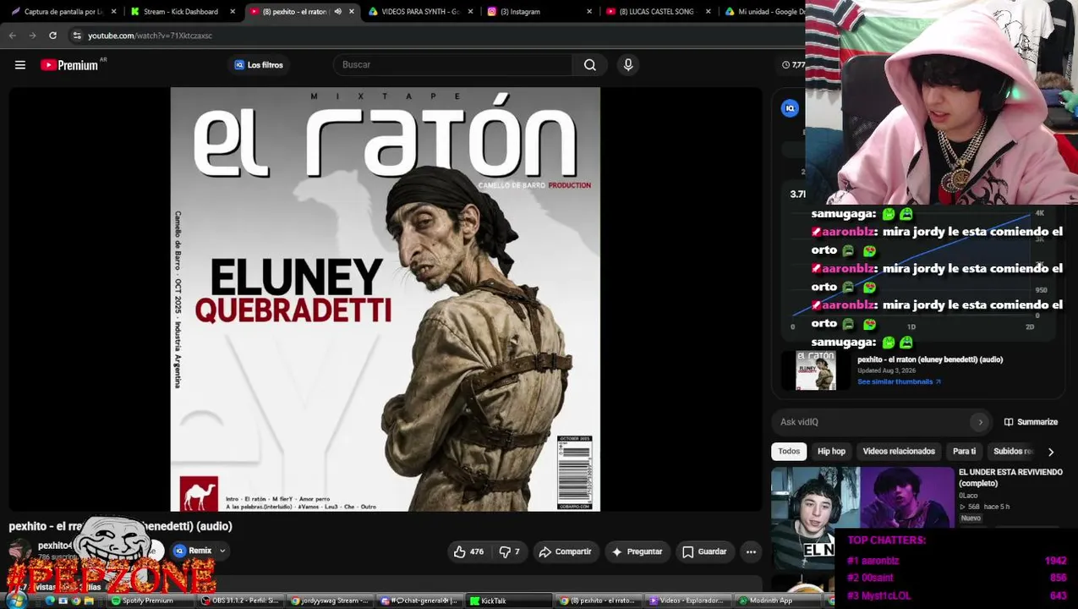Dislike the video with thumbs down
This screenshot has width=1078, height=609.
pyautogui.click(x=510, y=551)
